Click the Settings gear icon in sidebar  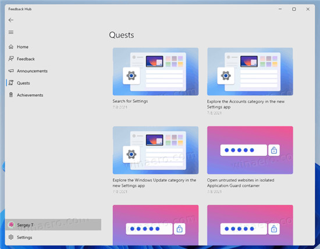[x=11, y=237]
